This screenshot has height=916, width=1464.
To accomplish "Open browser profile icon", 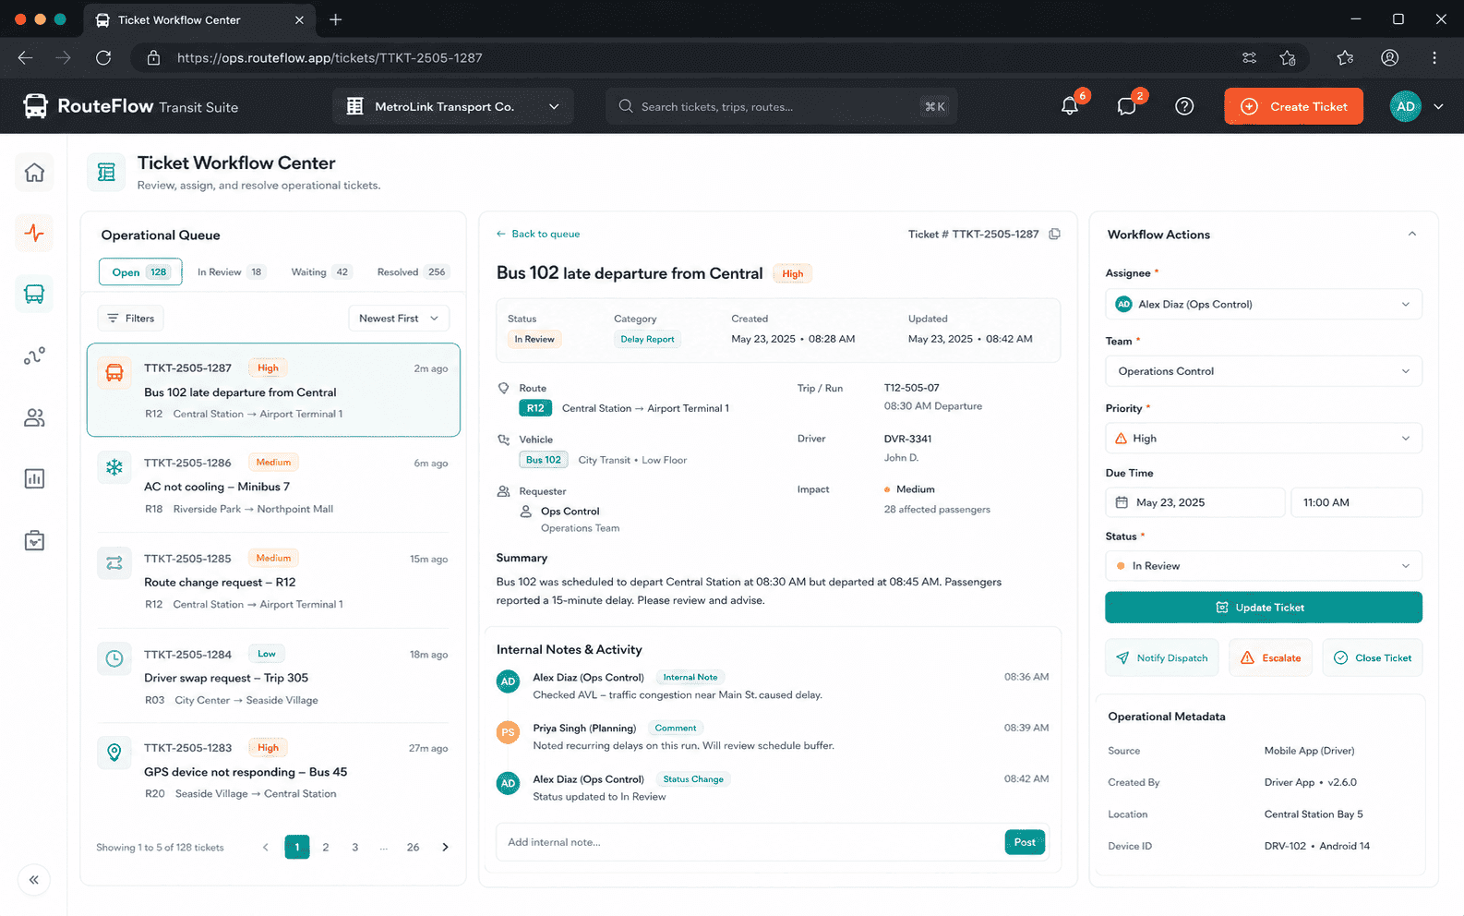I will (1389, 57).
